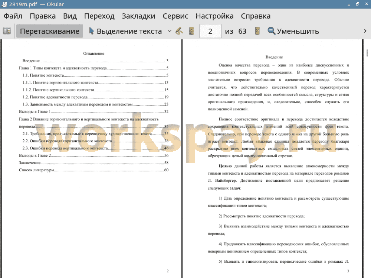Image resolution: width=371 pixels, height=278 pixels.
Task: Click the total page count 63
Action: (242, 31)
